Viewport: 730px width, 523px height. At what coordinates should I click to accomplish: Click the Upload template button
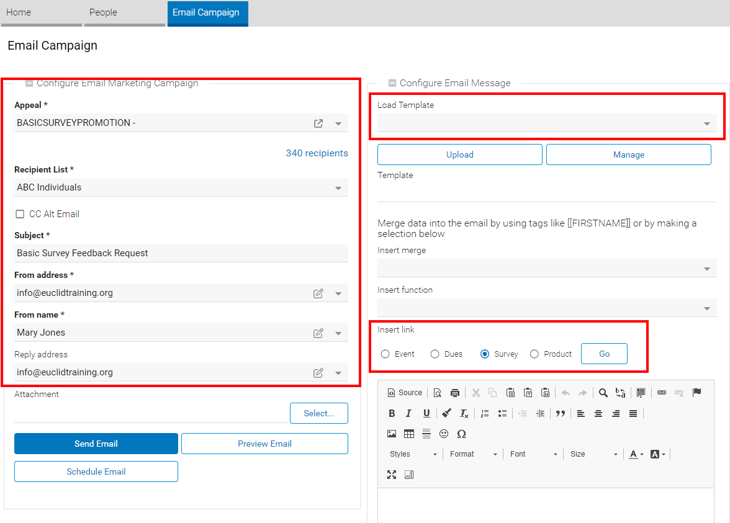460,154
